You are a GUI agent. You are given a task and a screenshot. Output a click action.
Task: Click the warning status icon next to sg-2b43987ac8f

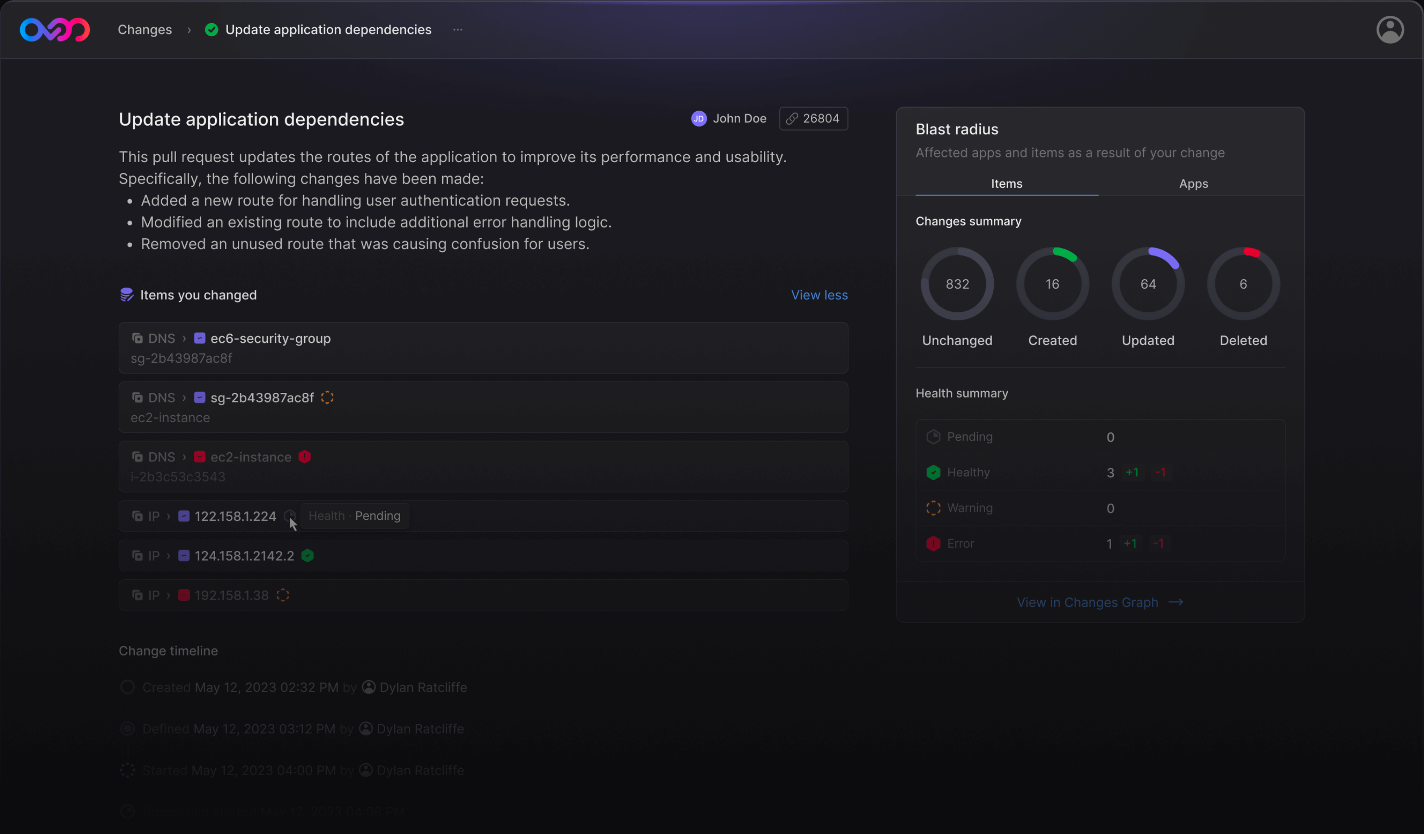tap(327, 398)
